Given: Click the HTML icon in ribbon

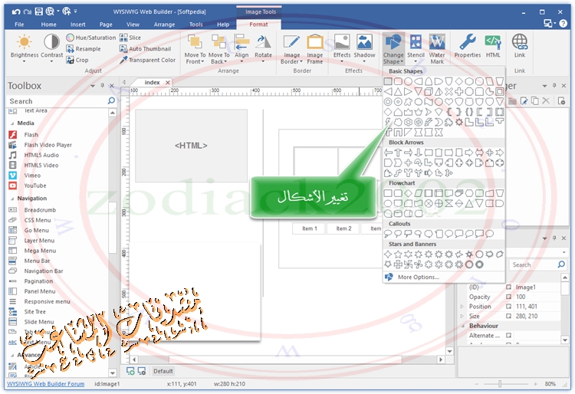Looking at the screenshot, I should click(493, 44).
